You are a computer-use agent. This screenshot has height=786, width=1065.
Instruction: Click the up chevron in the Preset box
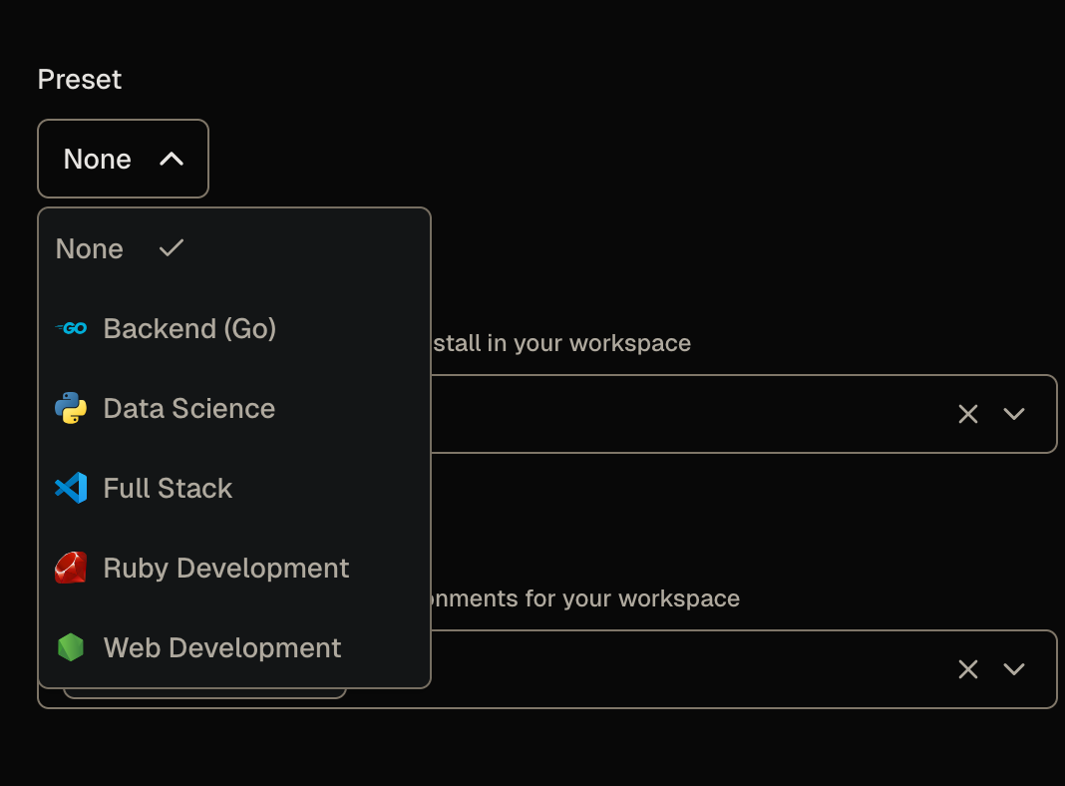tap(172, 159)
